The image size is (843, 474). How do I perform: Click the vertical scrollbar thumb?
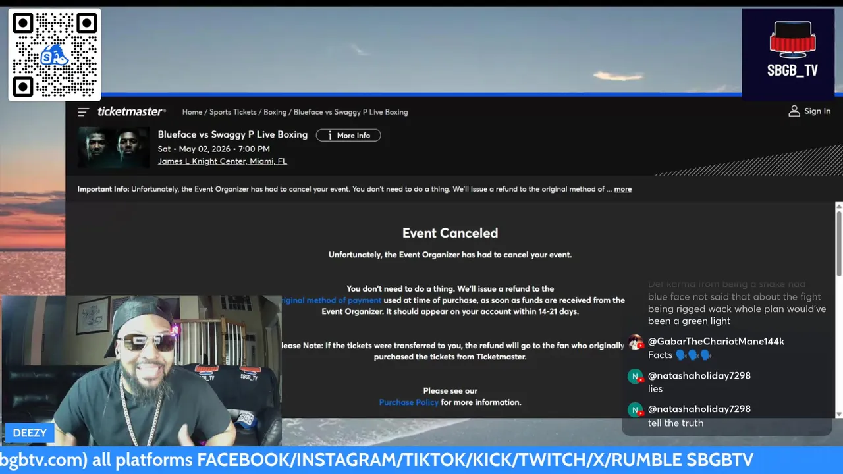click(838, 244)
